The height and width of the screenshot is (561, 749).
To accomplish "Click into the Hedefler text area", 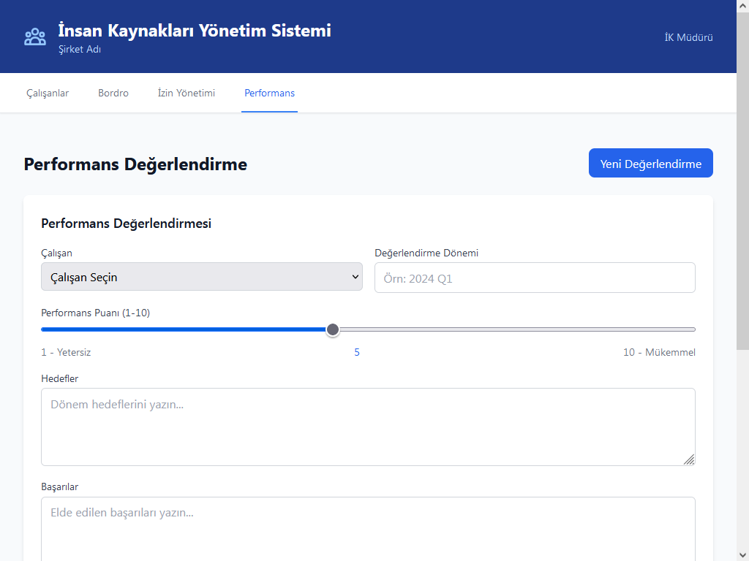I will tap(368, 427).
